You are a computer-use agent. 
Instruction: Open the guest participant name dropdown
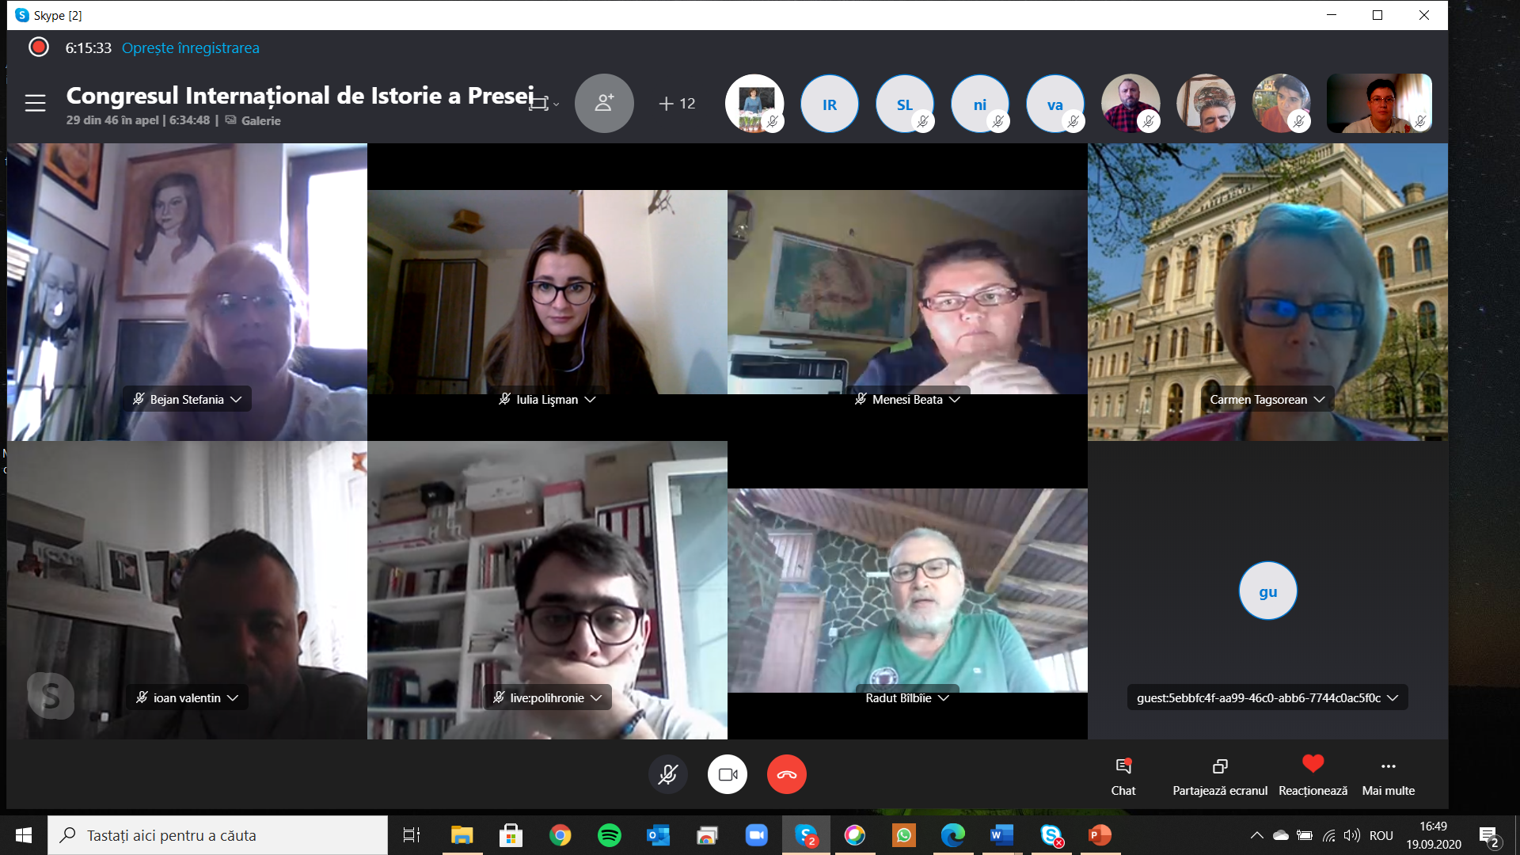coord(1393,698)
